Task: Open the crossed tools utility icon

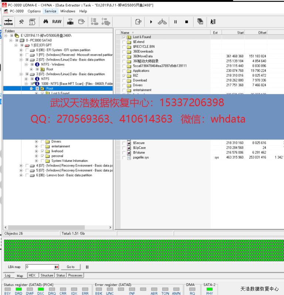Action: pyautogui.click(x=21, y=22)
